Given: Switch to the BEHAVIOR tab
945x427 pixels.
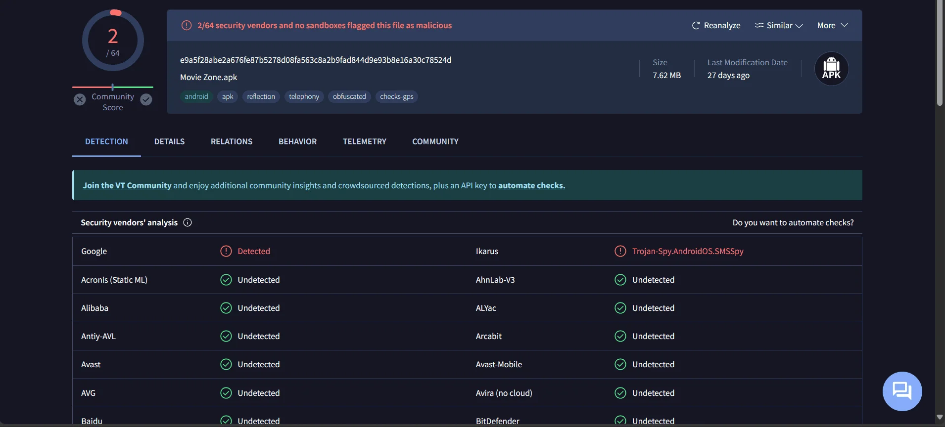Looking at the screenshot, I should 297,142.
